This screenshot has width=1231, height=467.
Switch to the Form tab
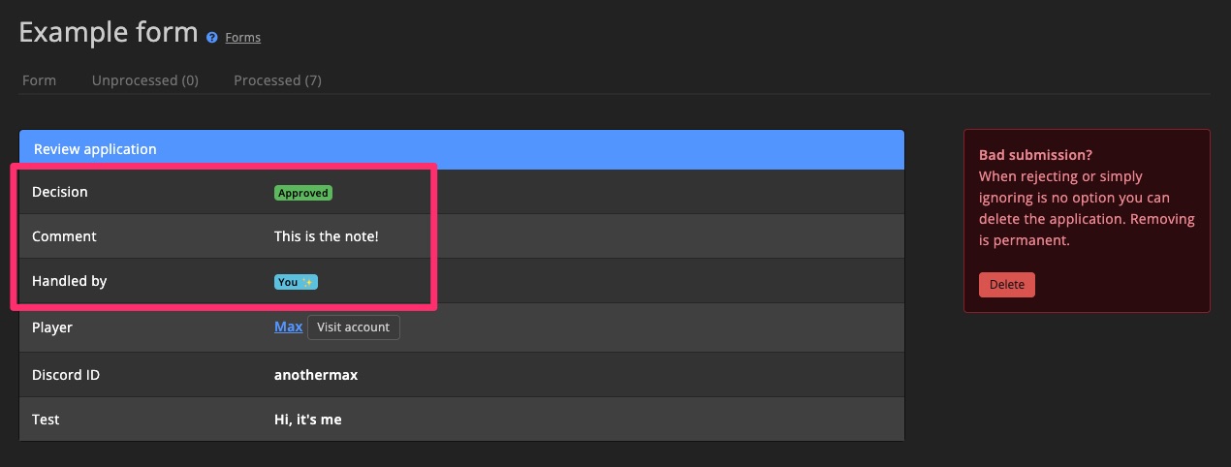point(39,80)
